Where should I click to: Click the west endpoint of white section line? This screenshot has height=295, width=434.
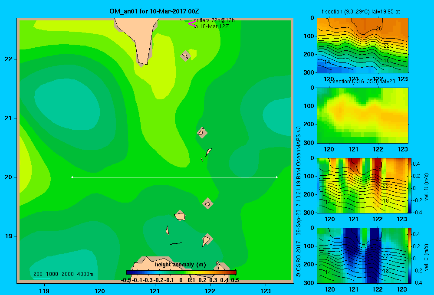click(72, 177)
